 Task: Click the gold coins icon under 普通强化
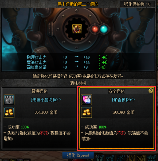9,112
